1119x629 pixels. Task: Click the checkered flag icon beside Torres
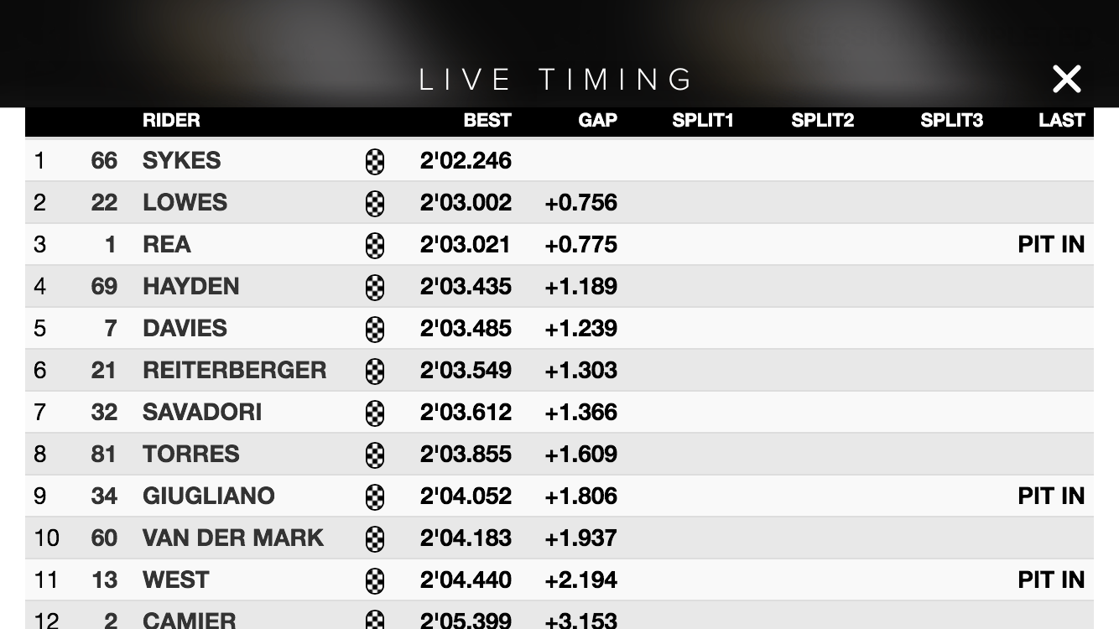click(x=375, y=455)
